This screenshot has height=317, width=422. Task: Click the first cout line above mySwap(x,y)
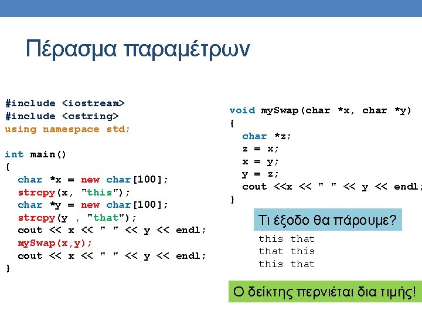click(112, 230)
